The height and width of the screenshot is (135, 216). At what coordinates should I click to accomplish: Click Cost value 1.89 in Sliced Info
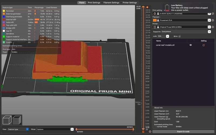[178, 122]
